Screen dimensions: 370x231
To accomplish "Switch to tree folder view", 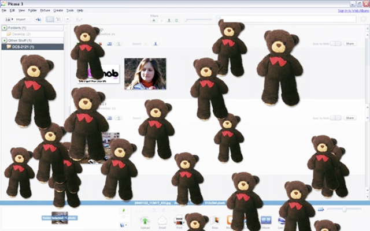I will [58, 19].
